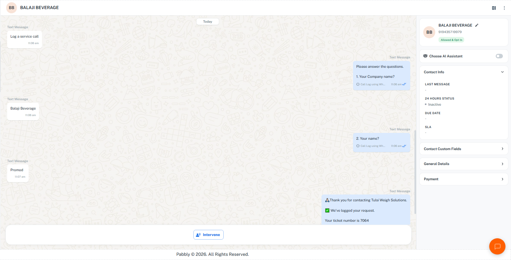Expand the General Details section

tap(464, 164)
